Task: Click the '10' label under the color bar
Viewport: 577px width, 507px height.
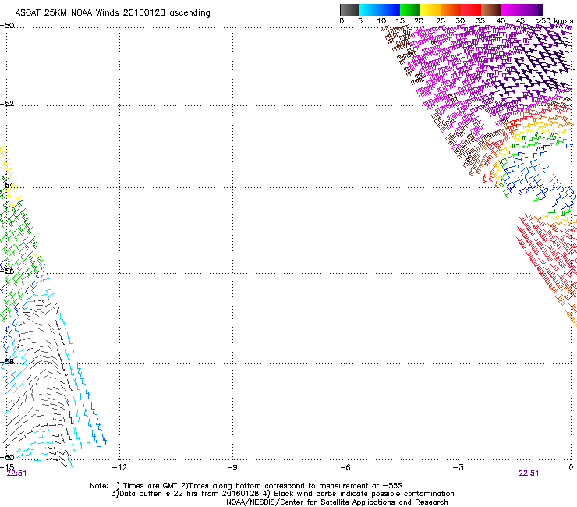Action: (381, 21)
